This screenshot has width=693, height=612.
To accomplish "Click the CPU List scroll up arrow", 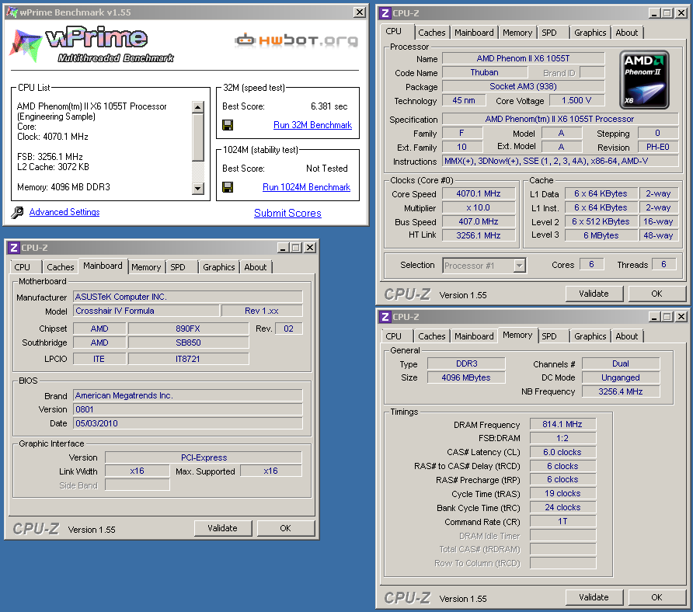I will 197,107.
